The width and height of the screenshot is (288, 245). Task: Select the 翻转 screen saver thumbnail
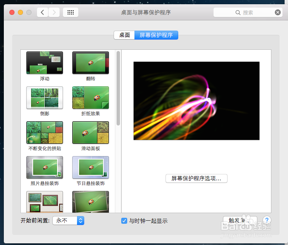(x=91, y=63)
